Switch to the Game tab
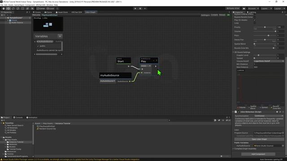The width and height of the screenshot is (287, 161). (x=48, y=12)
